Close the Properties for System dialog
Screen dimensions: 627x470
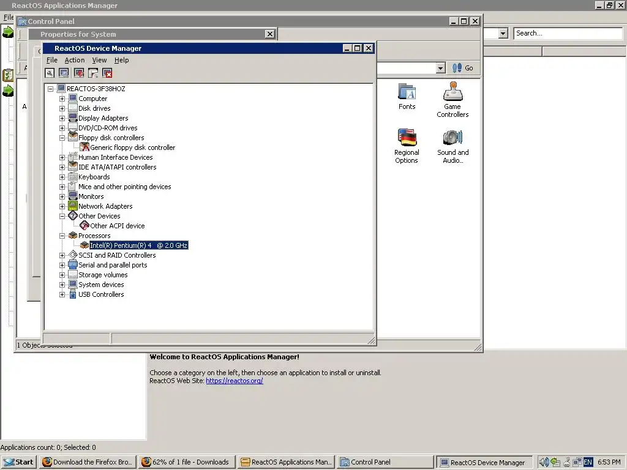[270, 34]
